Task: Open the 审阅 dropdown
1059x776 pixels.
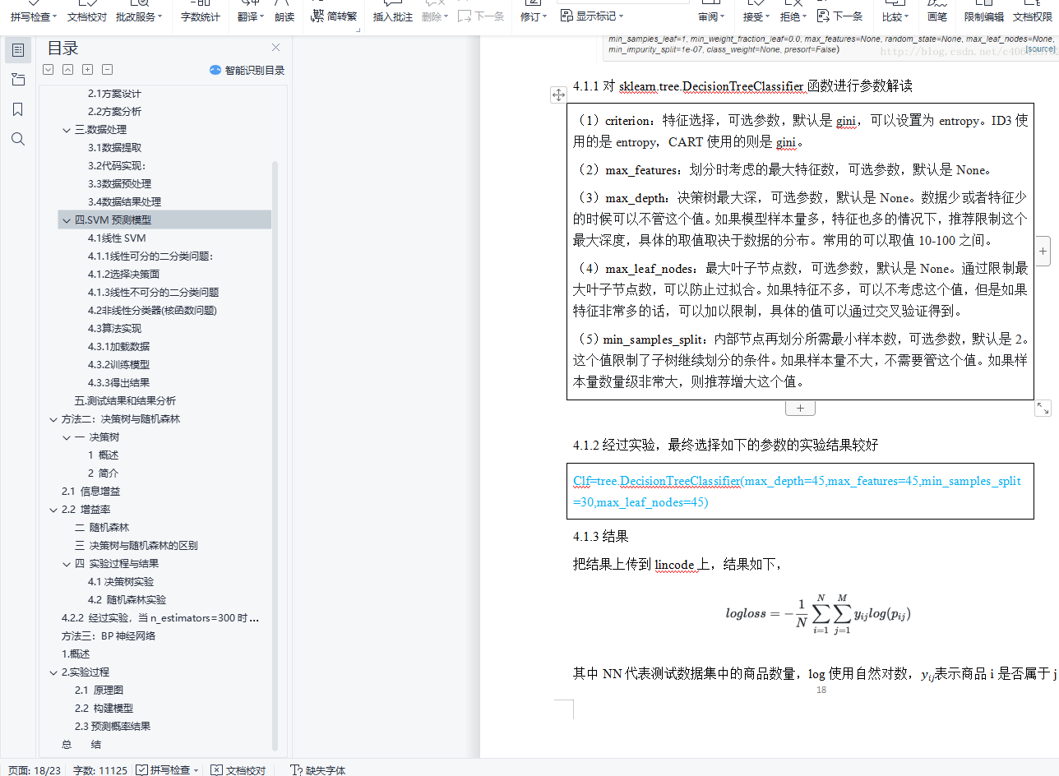Action: [x=712, y=16]
